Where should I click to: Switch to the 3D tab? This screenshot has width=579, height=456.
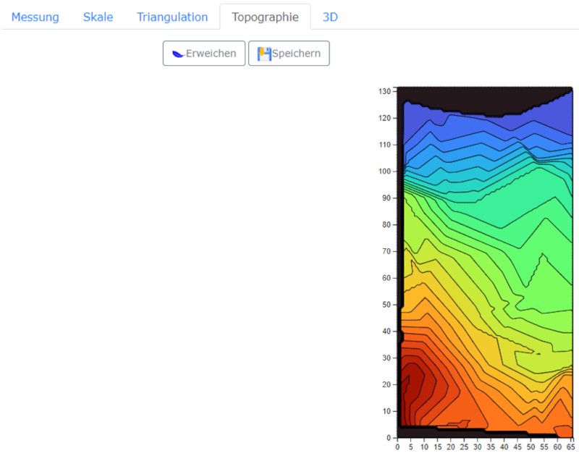[330, 17]
